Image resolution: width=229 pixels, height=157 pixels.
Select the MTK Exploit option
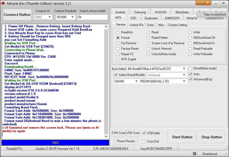(x=118, y=59)
